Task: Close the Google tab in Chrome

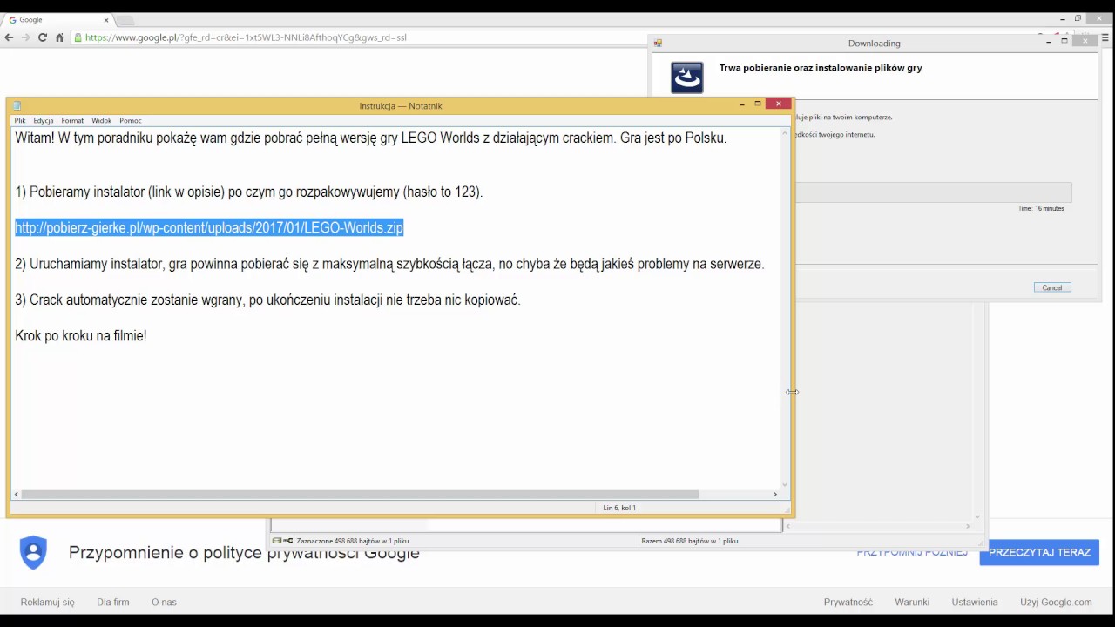Action: point(106,20)
